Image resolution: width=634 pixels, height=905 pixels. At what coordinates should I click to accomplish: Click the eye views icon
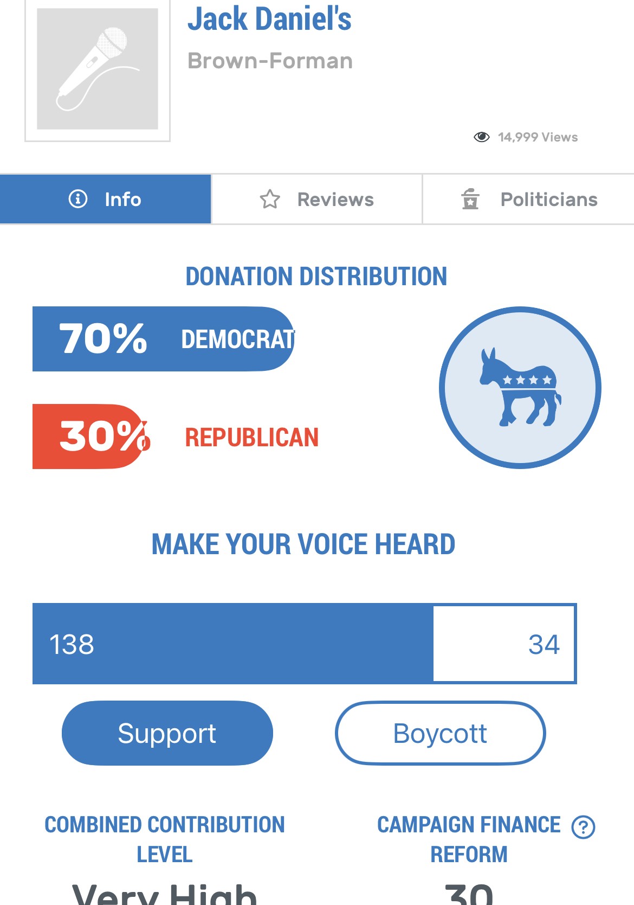pyautogui.click(x=481, y=137)
